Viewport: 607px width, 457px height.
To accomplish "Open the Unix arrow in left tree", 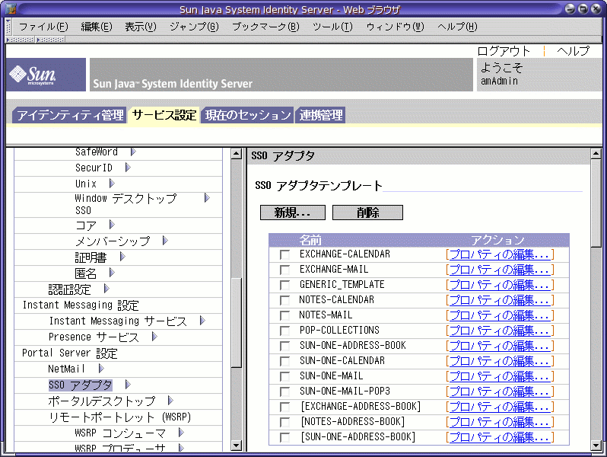I will point(112,183).
